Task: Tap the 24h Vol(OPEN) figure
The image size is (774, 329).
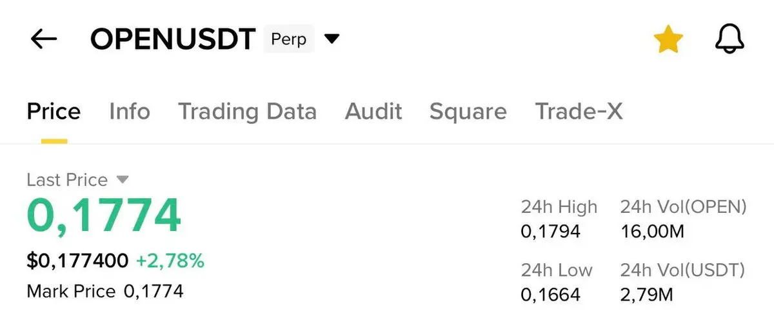Action: (651, 230)
